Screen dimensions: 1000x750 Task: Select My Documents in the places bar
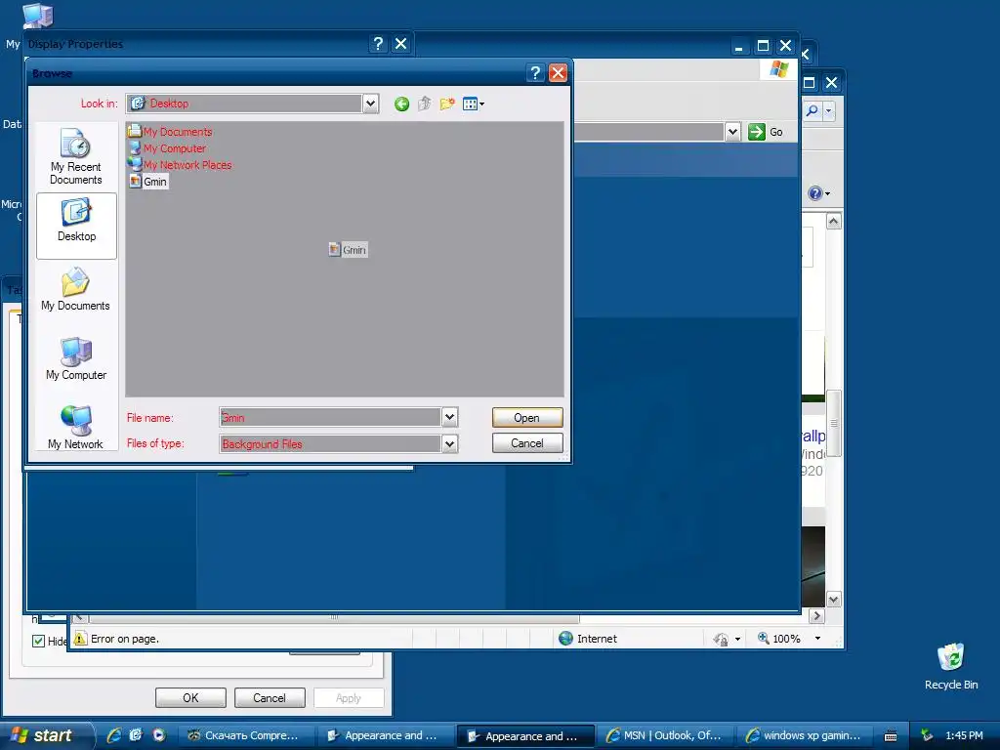click(x=76, y=291)
